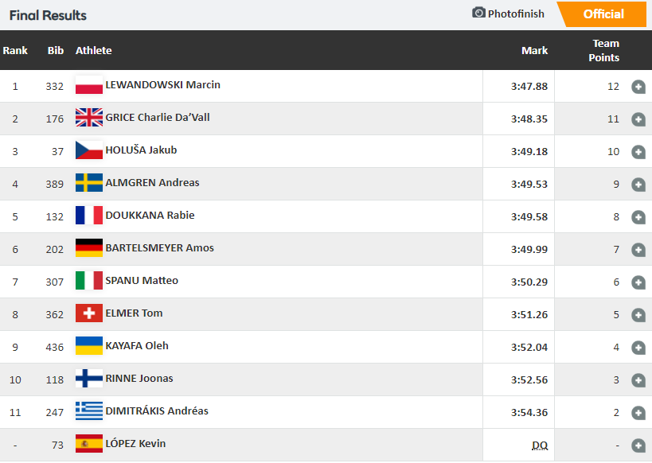Click plus icon for BARTELSMEYER Amos
Screen dimensions: 652x463
638,250
